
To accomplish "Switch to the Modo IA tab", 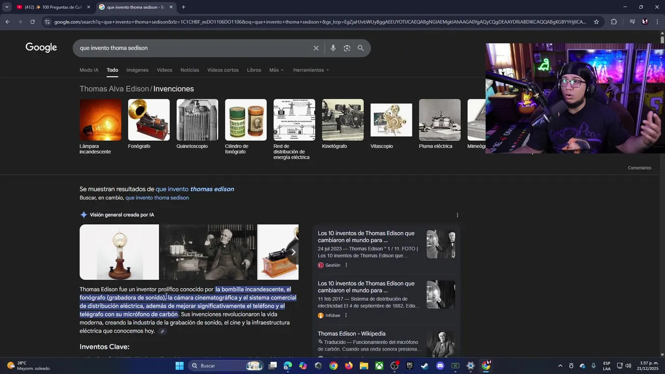I will (89, 70).
